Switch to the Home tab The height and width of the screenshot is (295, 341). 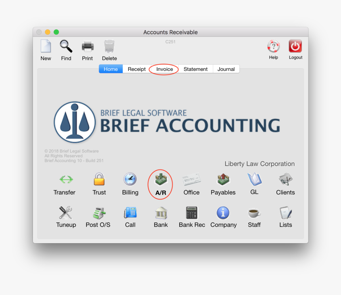[111, 69]
